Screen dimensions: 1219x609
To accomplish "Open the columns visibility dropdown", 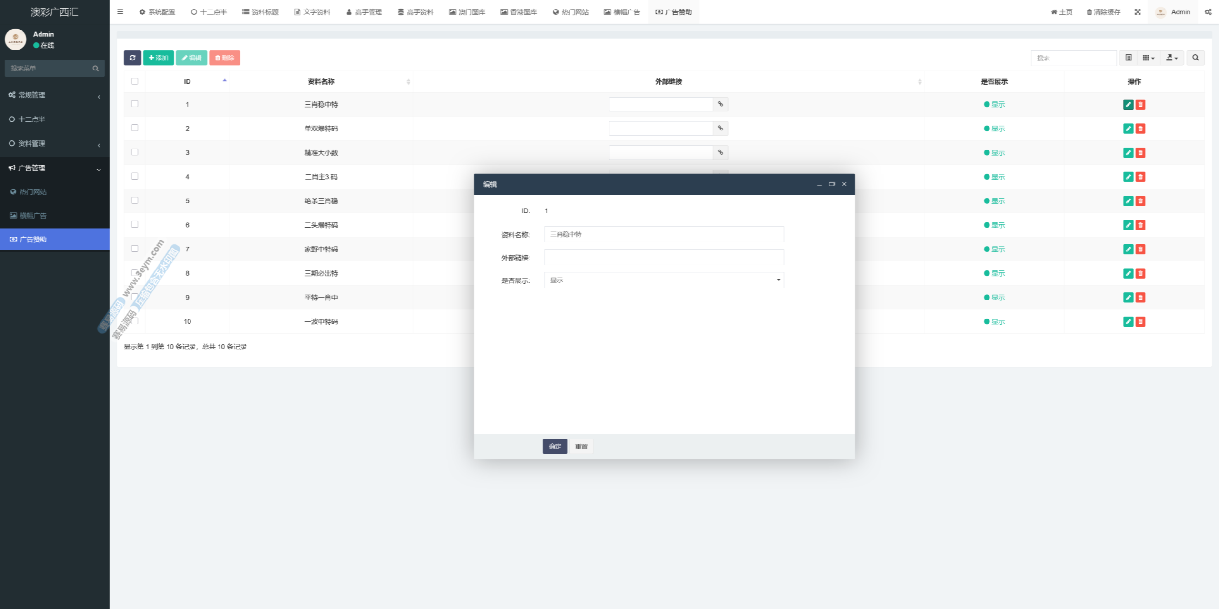I will 1148,58.
